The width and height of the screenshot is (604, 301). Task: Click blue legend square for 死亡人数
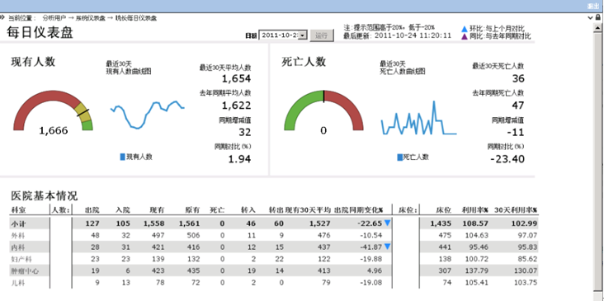coord(400,157)
